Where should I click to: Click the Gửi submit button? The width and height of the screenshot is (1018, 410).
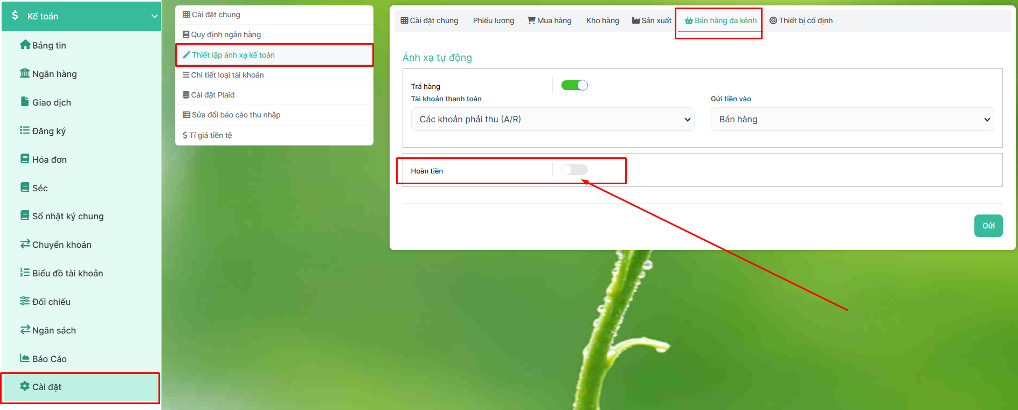(988, 226)
